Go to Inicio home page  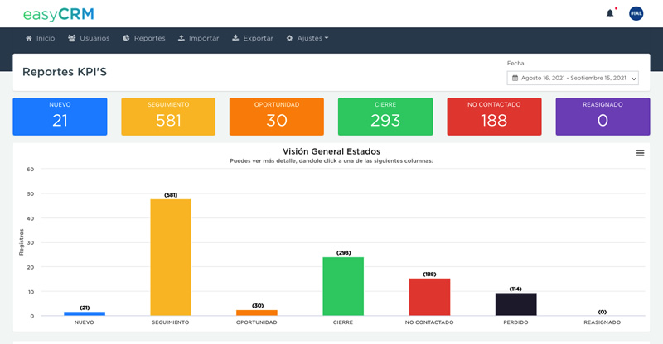40,38
